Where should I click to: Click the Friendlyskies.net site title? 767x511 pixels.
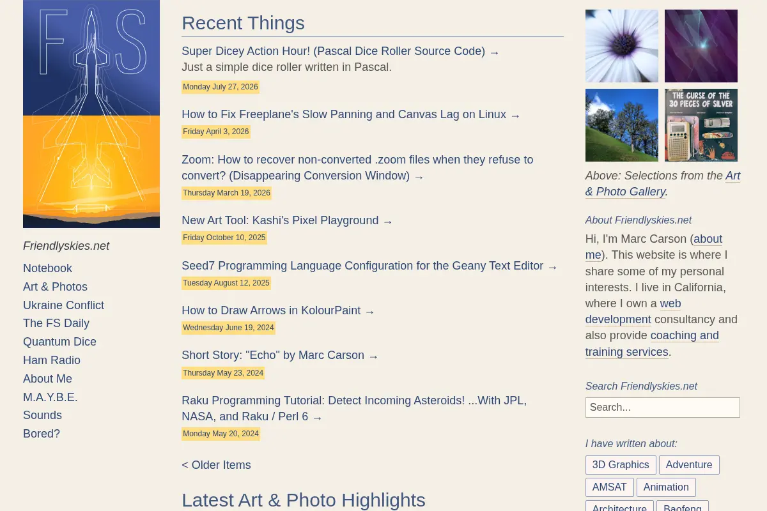pyautogui.click(x=66, y=246)
